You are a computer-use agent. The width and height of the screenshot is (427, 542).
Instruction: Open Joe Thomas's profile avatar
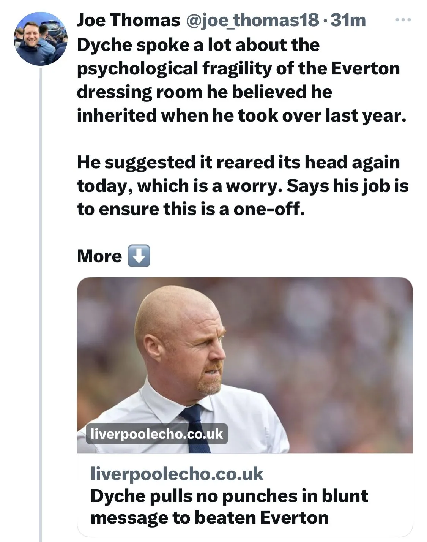point(41,38)
